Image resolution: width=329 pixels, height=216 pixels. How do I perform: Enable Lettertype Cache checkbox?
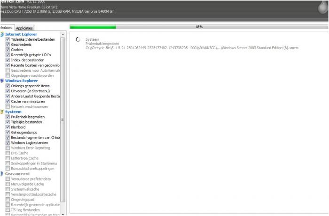[8, 158]
